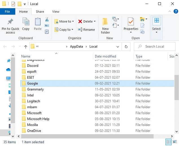Viewport: 179px width, 146px height.
Task: Show hidden breadcrumb path chevrons
Action: (x=37, y=47)
